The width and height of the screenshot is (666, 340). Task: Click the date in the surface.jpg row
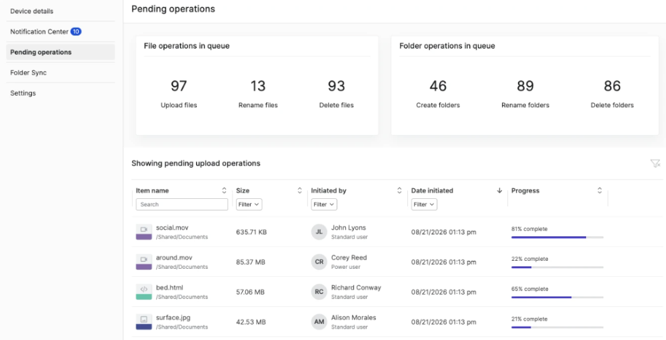pos(443,322)
